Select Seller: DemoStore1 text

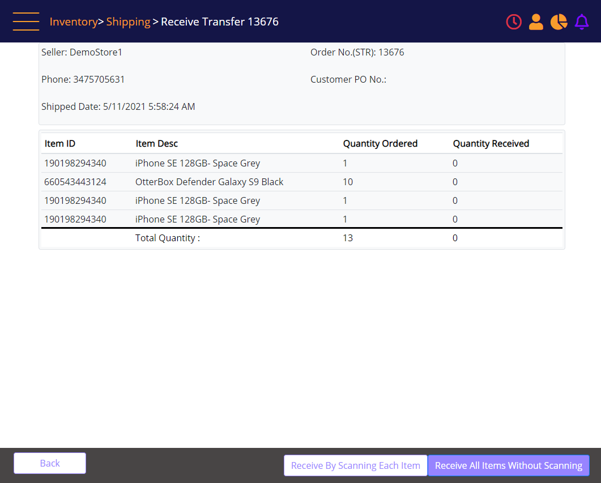click(x=82, y=52)
